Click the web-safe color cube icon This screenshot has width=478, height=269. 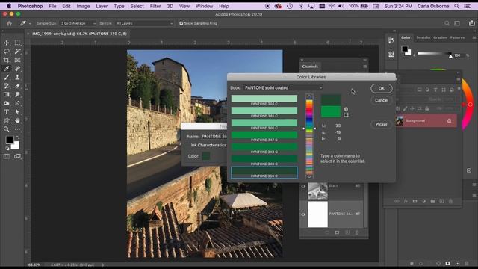tap(346, 109)
